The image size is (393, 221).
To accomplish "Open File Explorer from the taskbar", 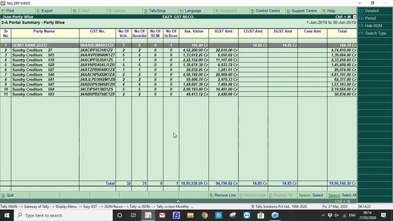I will [x=190, y=215].
